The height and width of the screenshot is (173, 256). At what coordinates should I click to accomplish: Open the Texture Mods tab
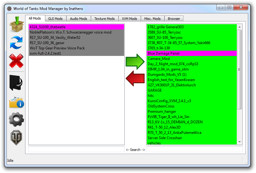[x=105, y=19]
